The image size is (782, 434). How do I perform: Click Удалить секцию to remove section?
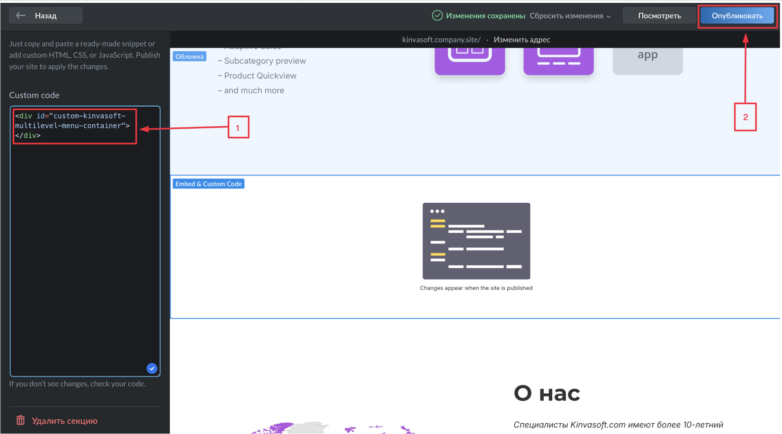tap(64, 421)
